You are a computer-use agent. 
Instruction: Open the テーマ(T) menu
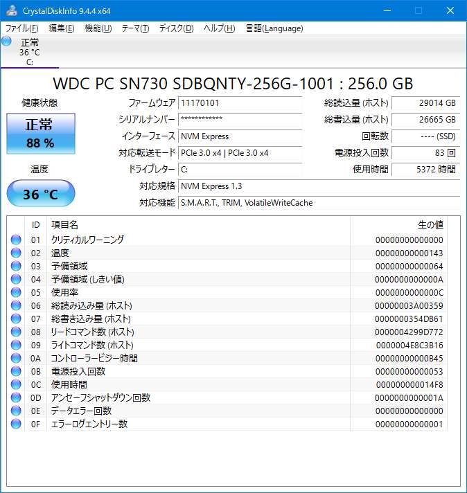click(135, 28)
